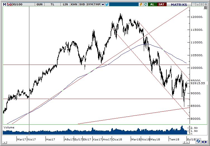Click the horizontal scrollbar left arrow
Viewport: 210px width, 146px height.
click(x=4, y=142)
